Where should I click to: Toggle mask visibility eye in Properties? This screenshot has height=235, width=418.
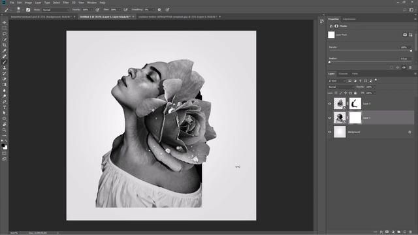404,67
